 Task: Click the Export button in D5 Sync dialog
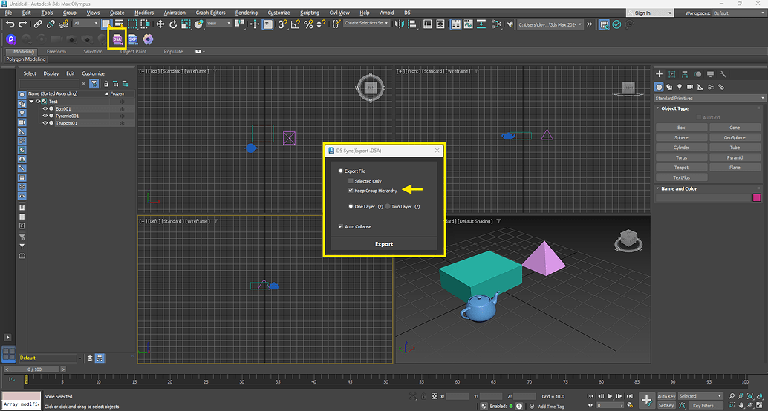tap(384, 243)
